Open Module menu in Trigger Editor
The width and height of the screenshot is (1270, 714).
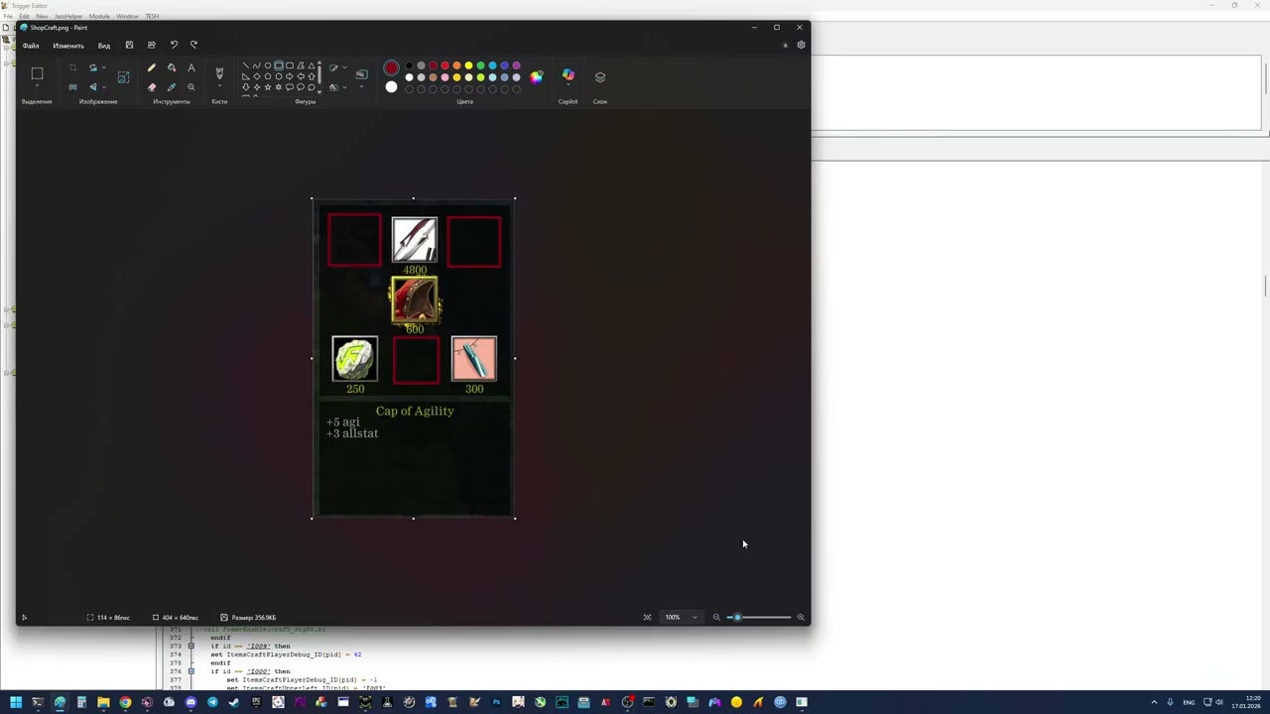click(x=99, y=16)
